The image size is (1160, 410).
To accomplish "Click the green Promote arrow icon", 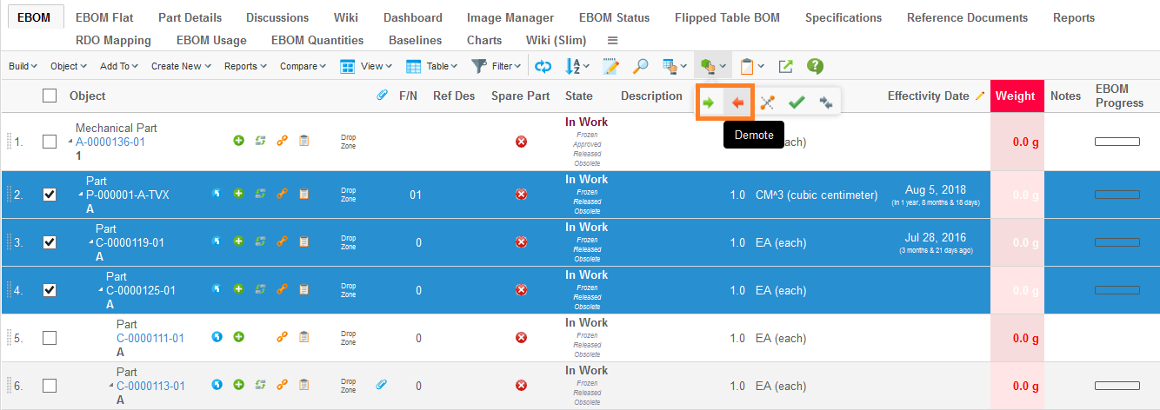I will click(709, 102).
